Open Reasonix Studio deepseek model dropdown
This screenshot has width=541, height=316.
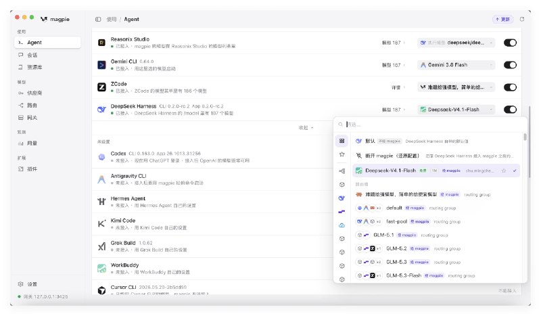[456, 43]
